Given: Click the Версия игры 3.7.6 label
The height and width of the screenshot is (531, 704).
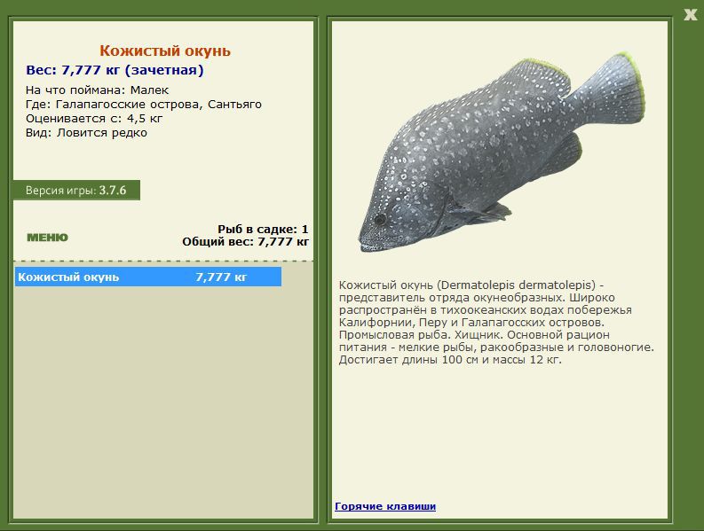Looking at the screenshot, I should pyautogui.click(x=76, y=191).
